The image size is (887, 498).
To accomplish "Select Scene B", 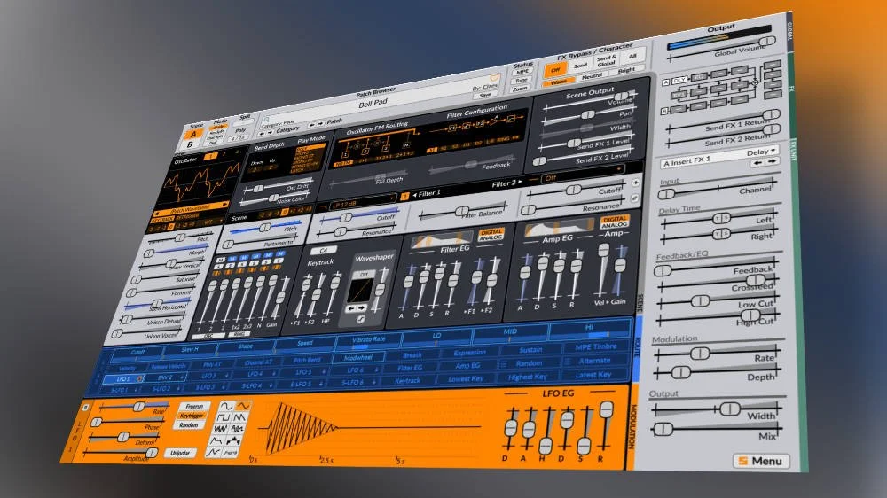I will point(190,144).
